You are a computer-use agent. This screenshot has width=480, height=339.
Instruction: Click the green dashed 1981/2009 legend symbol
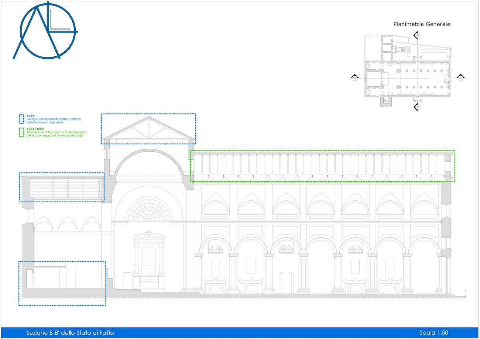coord(22,132)
